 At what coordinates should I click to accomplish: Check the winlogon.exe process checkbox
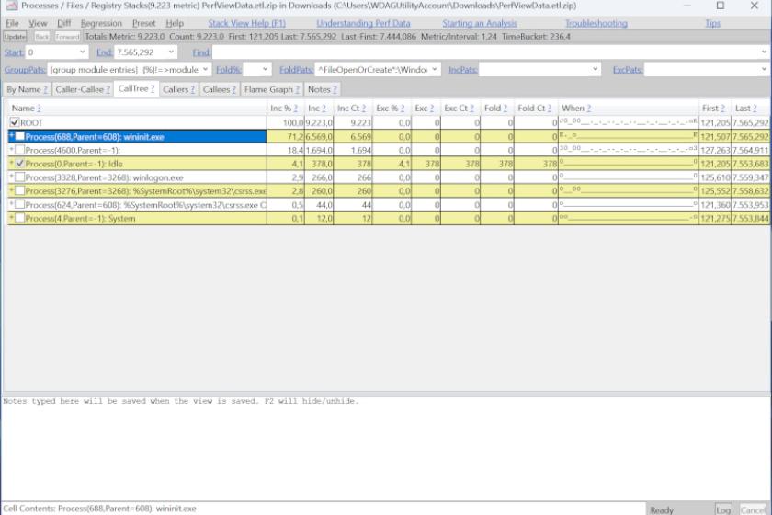[19, 177]
